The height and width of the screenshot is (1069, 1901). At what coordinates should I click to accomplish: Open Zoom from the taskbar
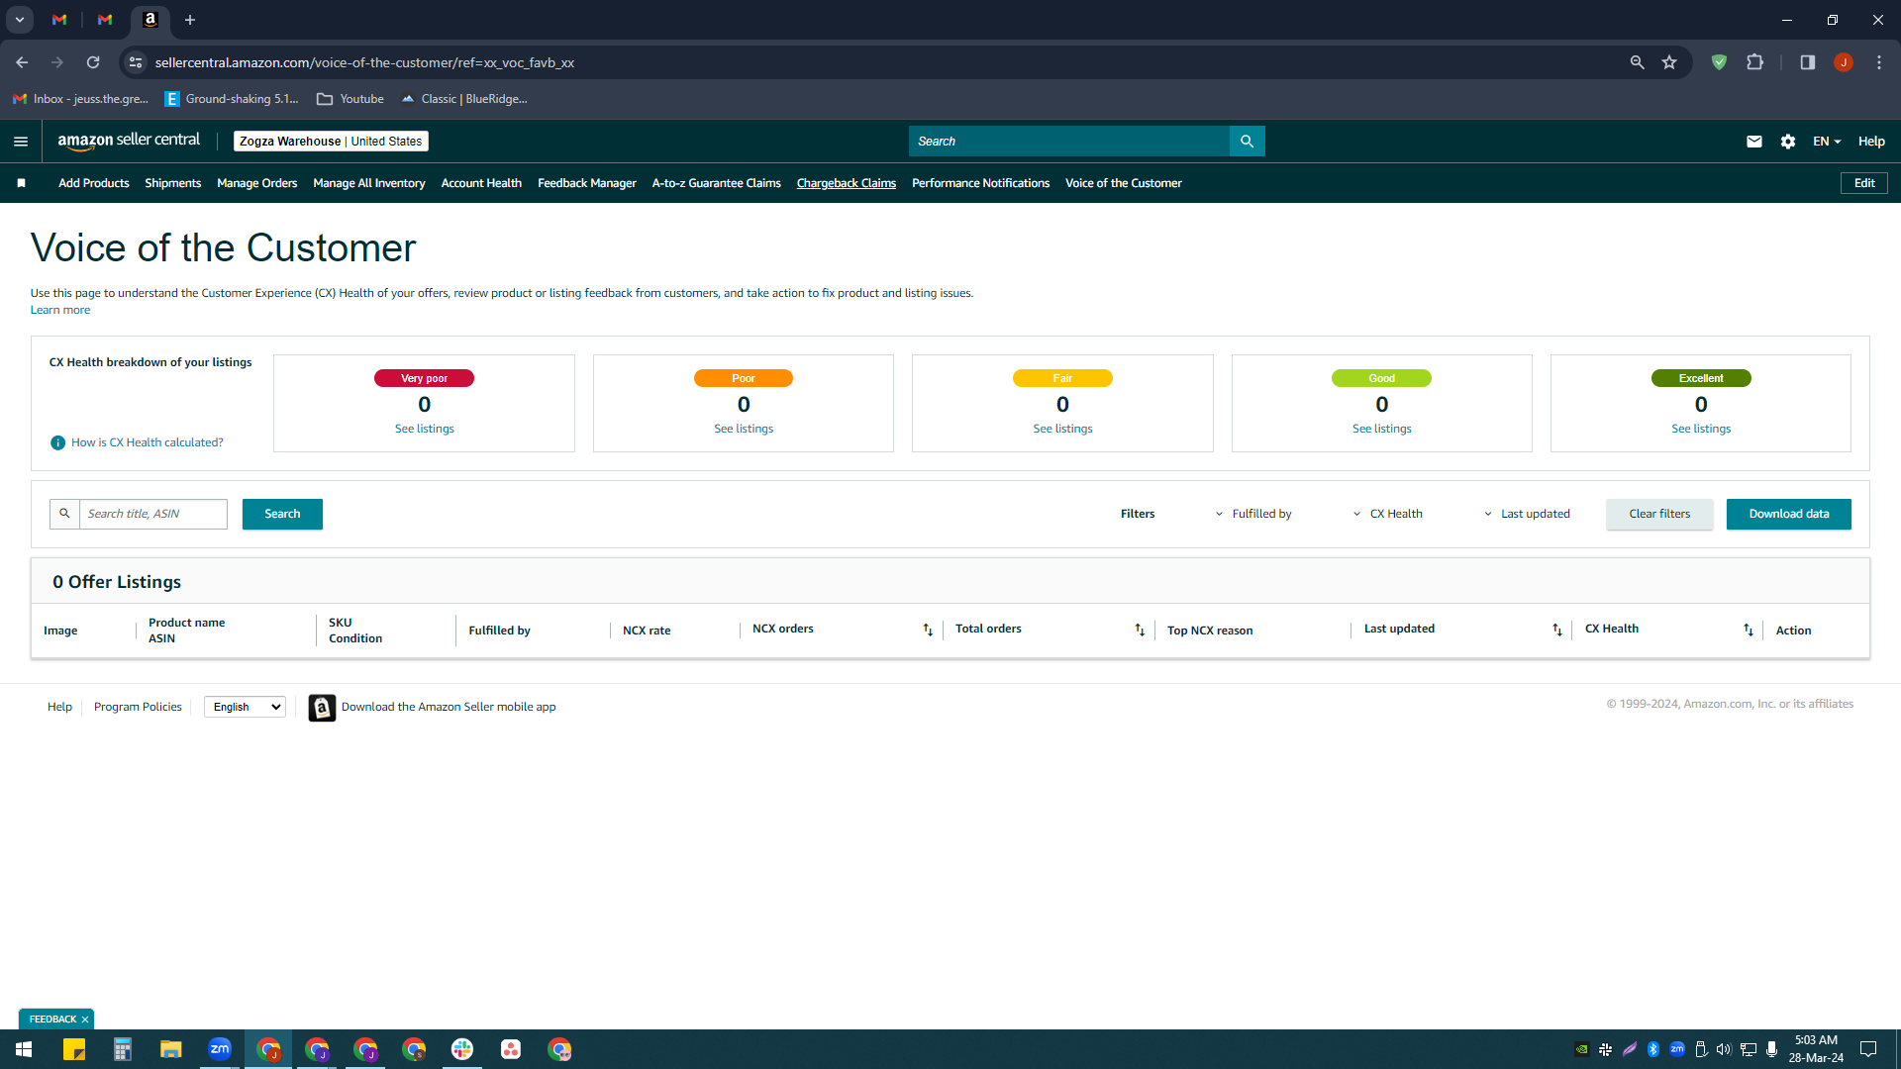(220, 1049)
